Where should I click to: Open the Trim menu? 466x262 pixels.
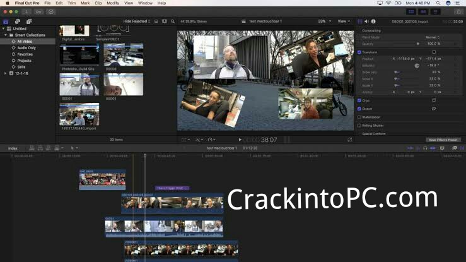click(x=72, y=3)
